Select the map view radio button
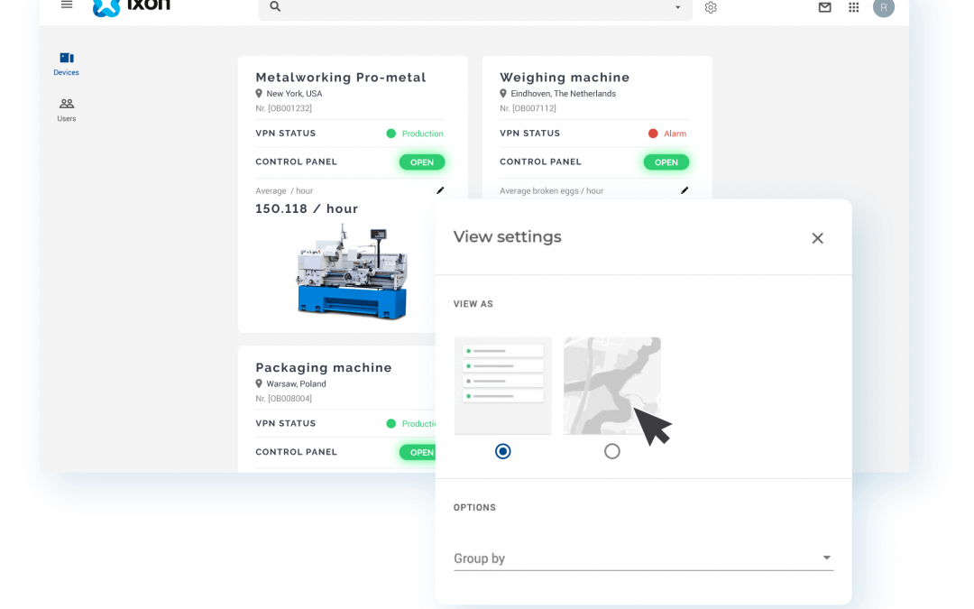 [611, 451]
